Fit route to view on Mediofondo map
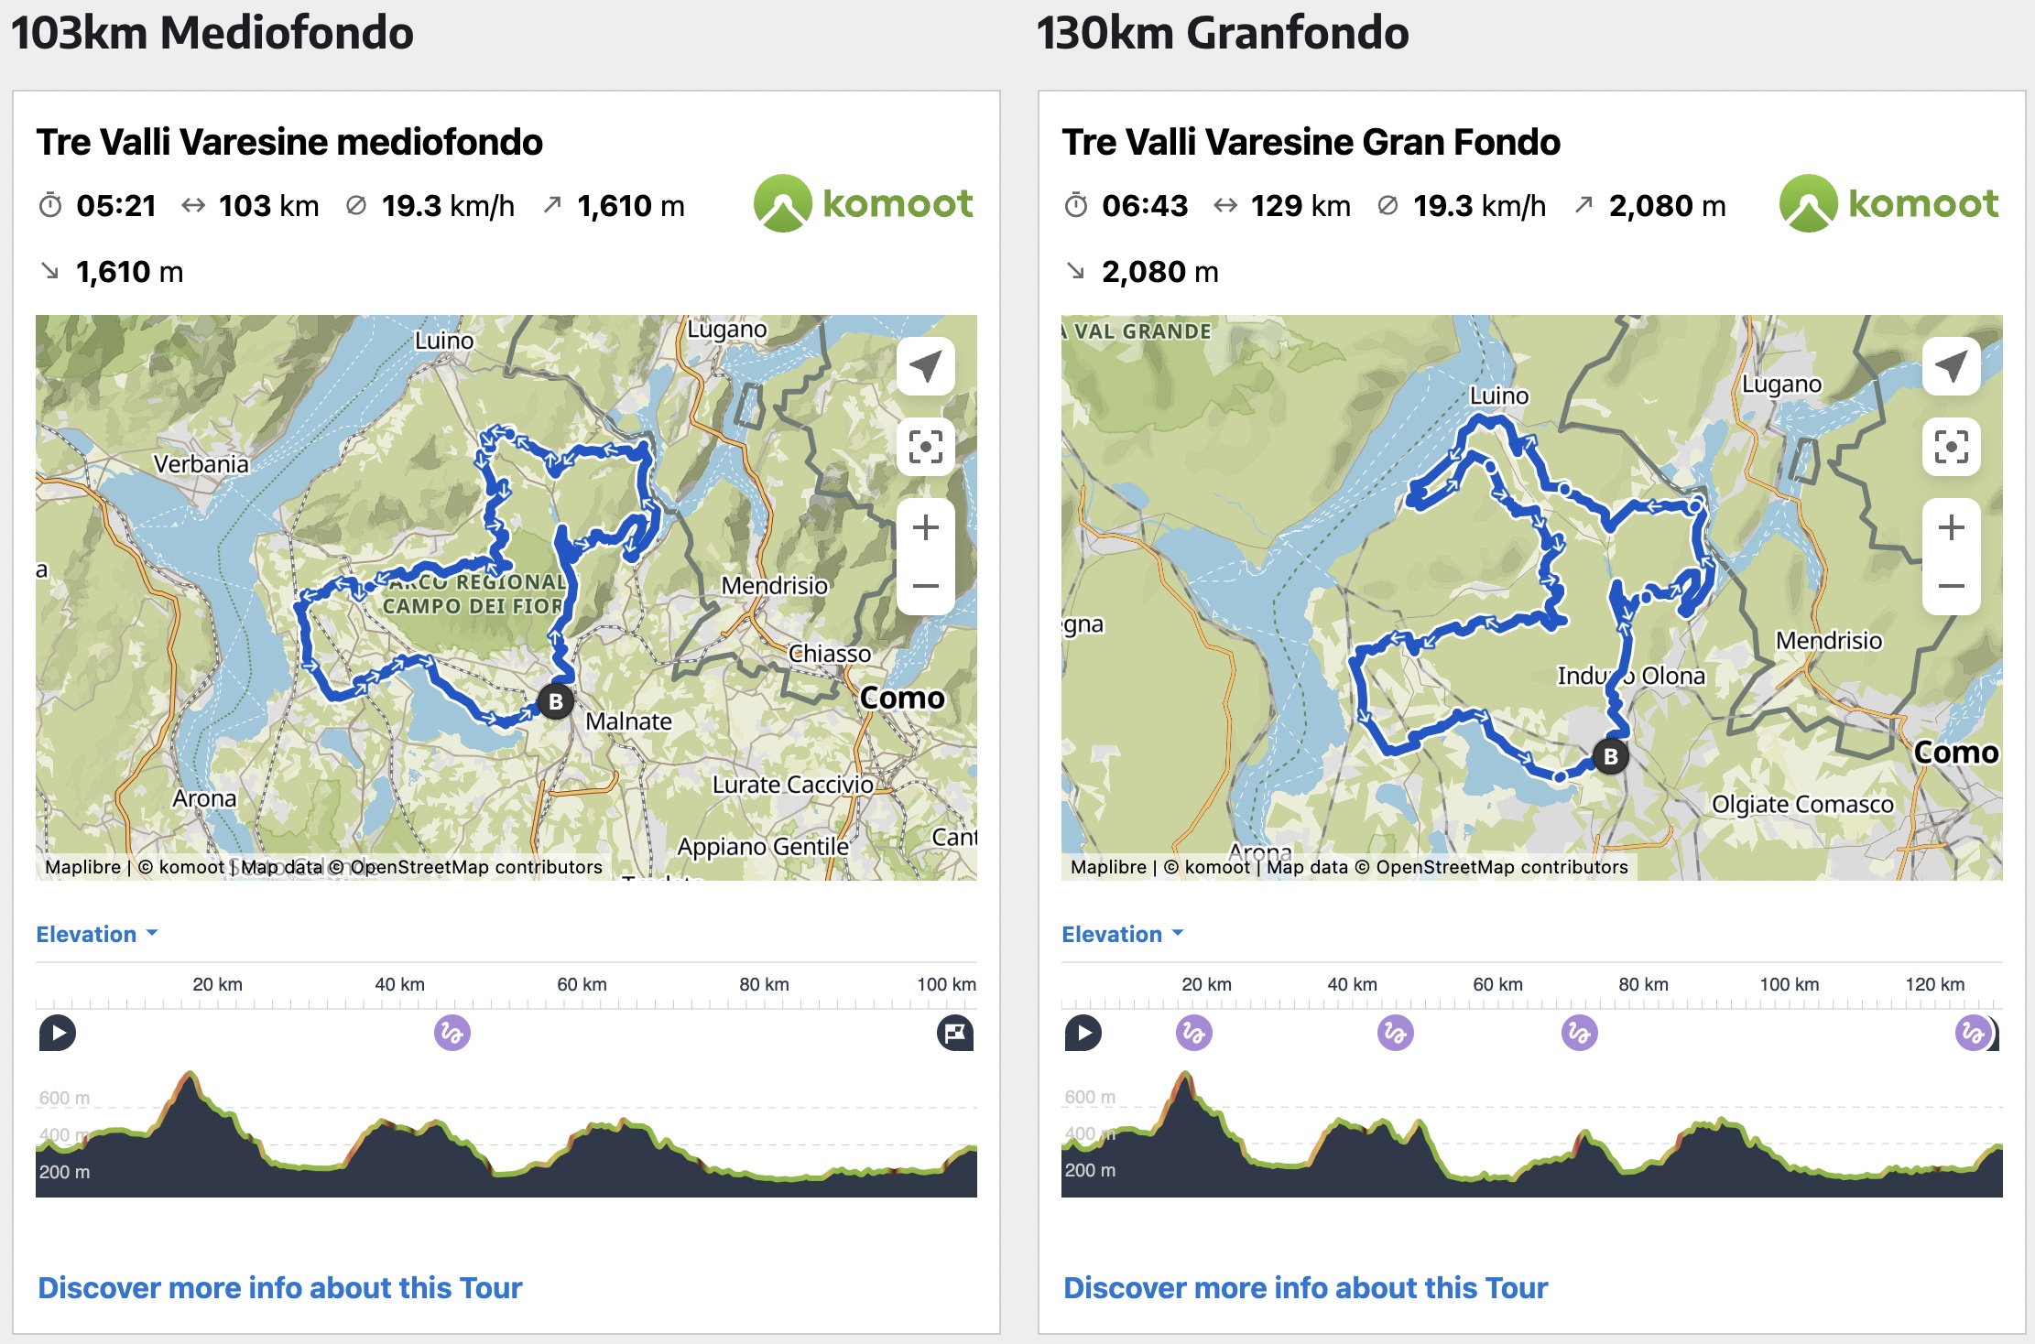This screenshot has height=1344, width=2035. 925,447
